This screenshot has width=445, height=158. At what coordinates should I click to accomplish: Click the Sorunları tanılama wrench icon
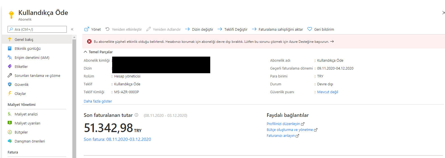[x=10, y=75]
